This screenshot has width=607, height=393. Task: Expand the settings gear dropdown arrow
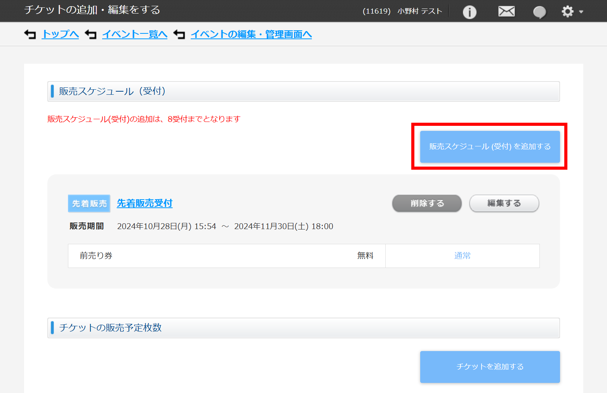coord(581,12)
